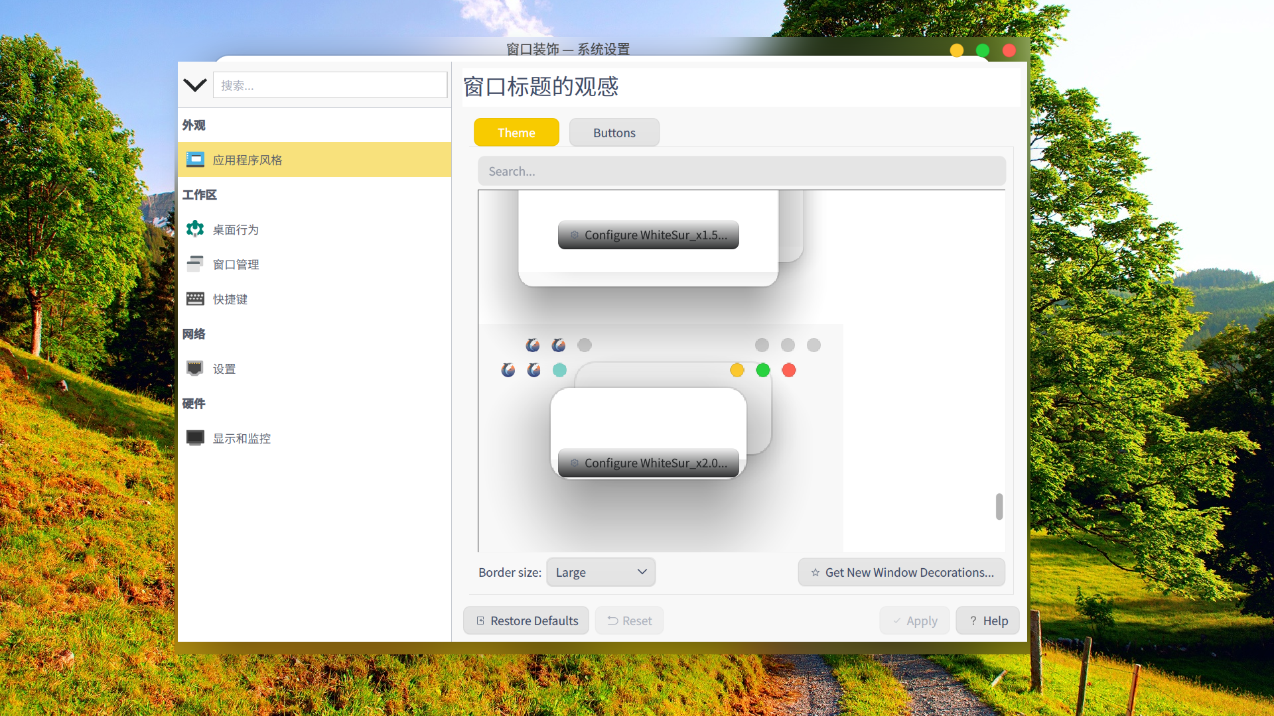This screenshot has width=1274, height=716.
Task: Click Configure WhiteSur_x1.5 button
Action: click(x=648, y=235)
